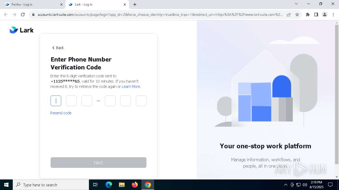Click the Lark logo

[21, 30]
